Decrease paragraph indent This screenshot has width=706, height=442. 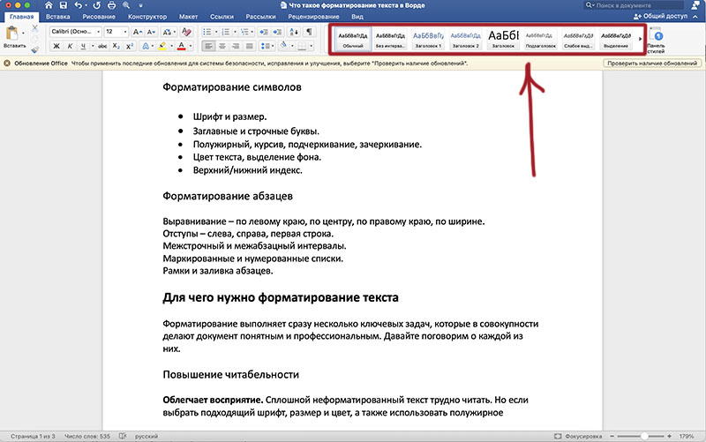coord(264,32)
